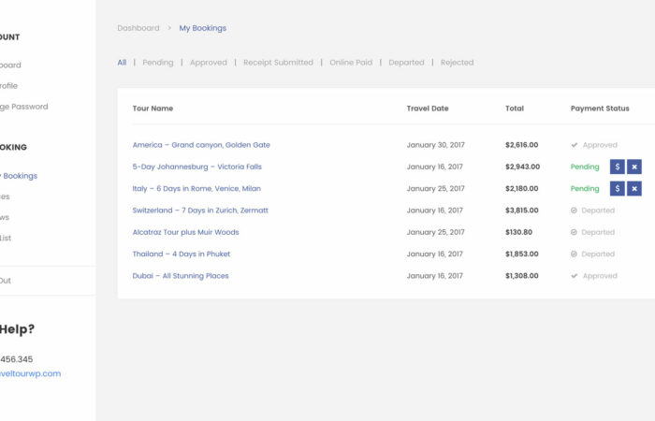The height and width of the screenshot is (421, 655).
Task: Open America – Grand canyon, Golden Gate tour
Action: 201,145
